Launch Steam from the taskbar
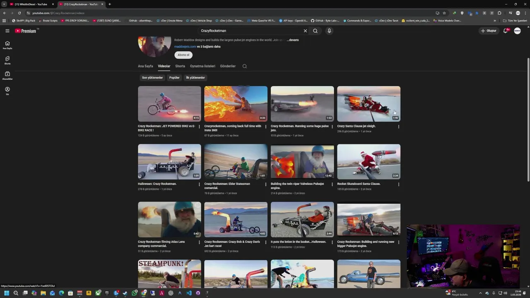 point(125,293)
